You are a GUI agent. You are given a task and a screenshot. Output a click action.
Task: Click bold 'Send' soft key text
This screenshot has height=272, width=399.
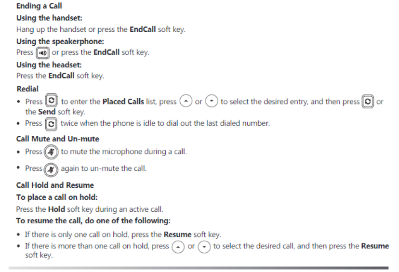click(x=47, y=112)
